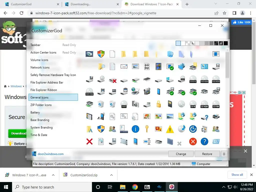Screen dimensions: 256x192
Task: Choose the camcorder icon
Action: (147, 91)
